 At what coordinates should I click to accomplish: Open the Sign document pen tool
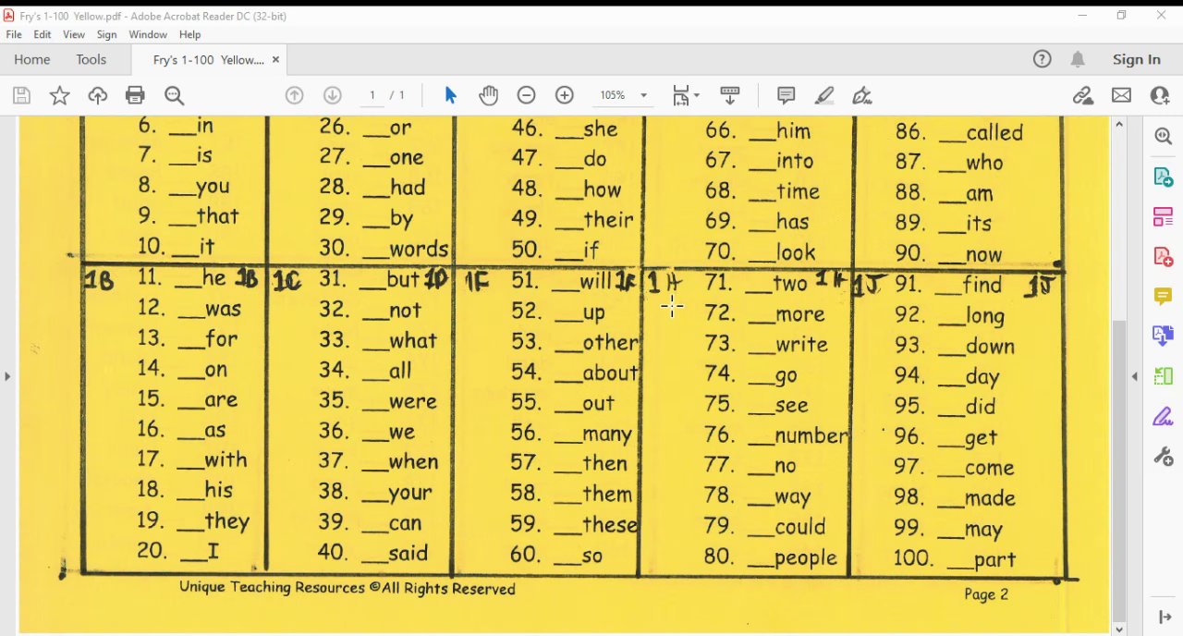tap(862, 95)
